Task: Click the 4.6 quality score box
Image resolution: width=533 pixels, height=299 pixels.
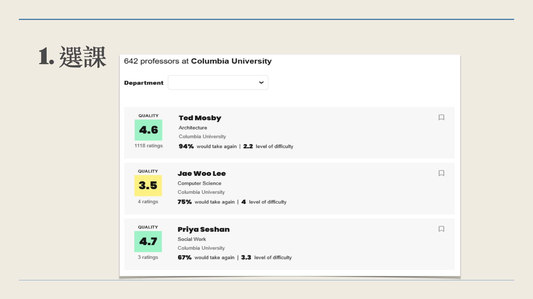Action: [149, 130]
